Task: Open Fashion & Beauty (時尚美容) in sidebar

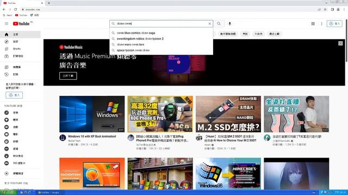Action: coord(20,156)
